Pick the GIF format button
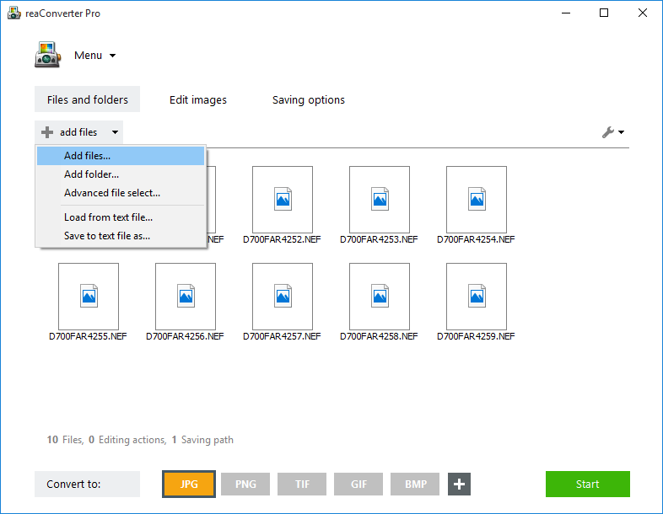The height and width of the screenshot is (514, 663). [358, 484]
